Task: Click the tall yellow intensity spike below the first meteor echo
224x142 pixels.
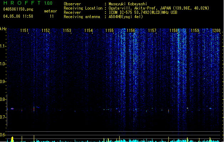Action: click(x=12, y=139)
